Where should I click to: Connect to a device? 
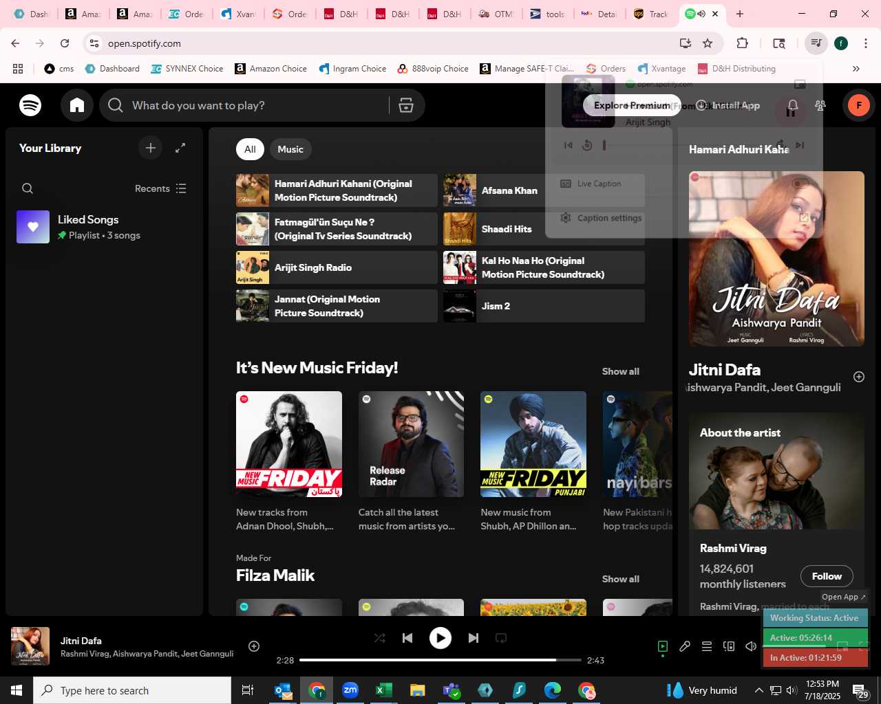[x=729, y=646]
